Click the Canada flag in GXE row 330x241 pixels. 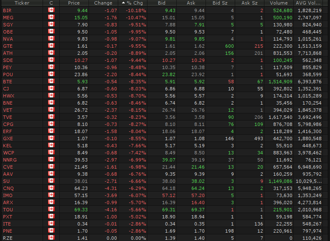[51, 138]
